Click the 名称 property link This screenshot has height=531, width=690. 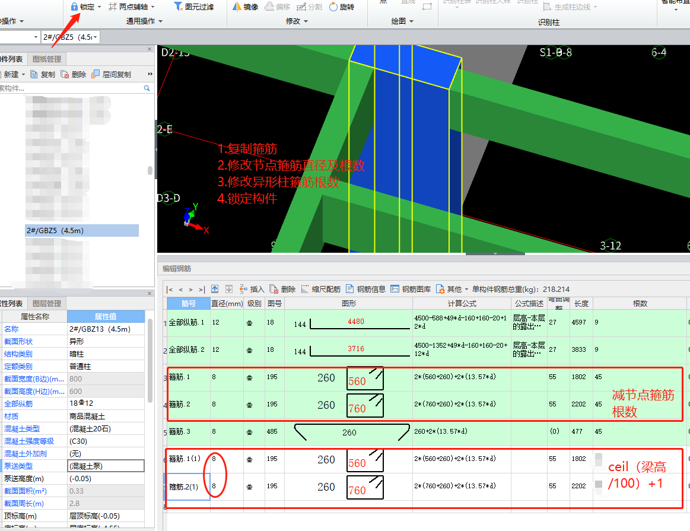coord(11,329)
